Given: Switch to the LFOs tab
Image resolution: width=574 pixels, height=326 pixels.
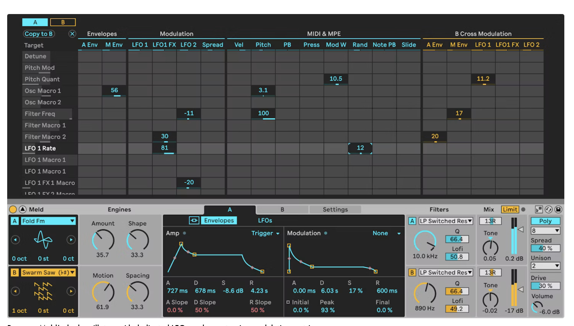Looking at the screenshot, I should tap(265, 220).
